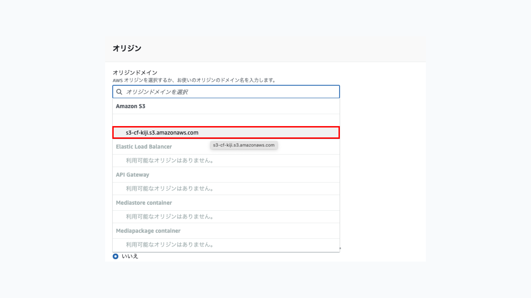Screen dimensions: 531x298
Task: Click no-origin message under Mediastore container
Action: [170, 217]
